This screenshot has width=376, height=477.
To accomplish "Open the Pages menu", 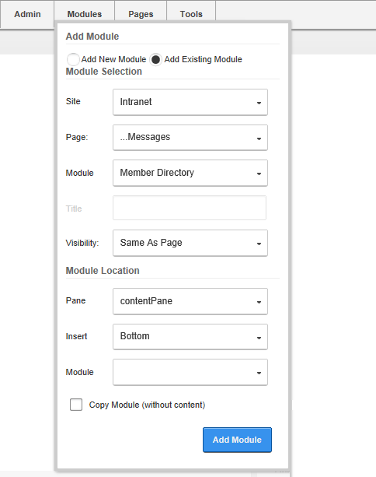I will [141, 14].
